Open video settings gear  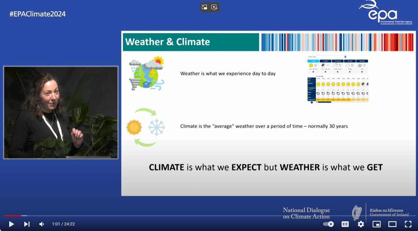pos(361,224)
